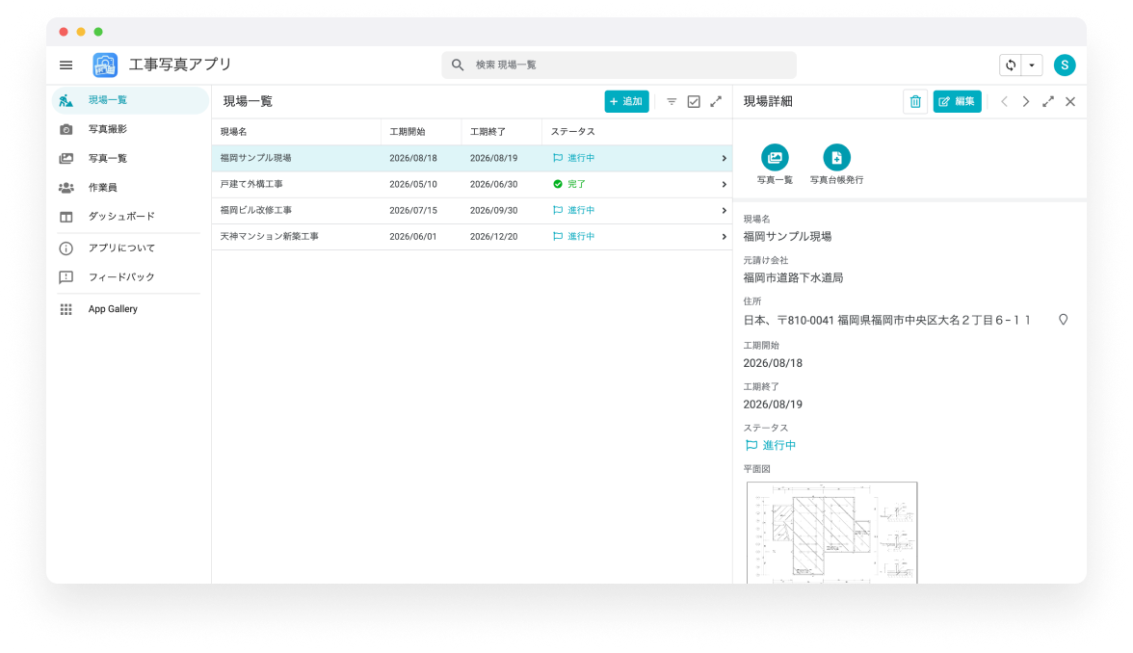Image resolution: width=1133 pixels, height=653 pixels.
Task: Go to previous record in 現場詳細
Action: [x=1004, y=102]
